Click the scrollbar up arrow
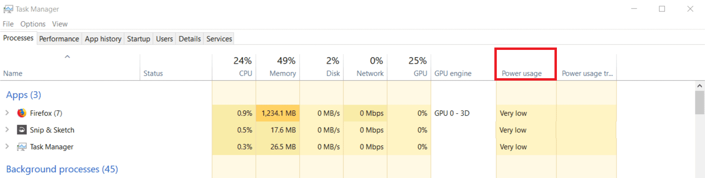 coord(700,85)
